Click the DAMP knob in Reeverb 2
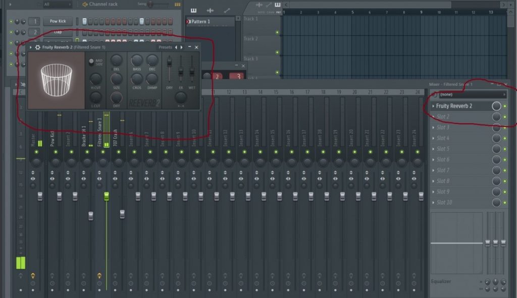517x298 pixels. click(x=152, y=79)
